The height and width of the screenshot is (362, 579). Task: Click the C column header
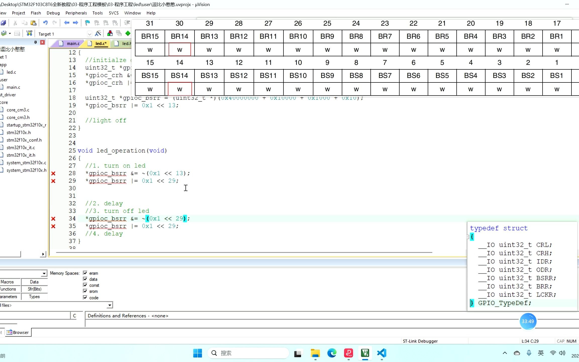click(x=74, y=316)
